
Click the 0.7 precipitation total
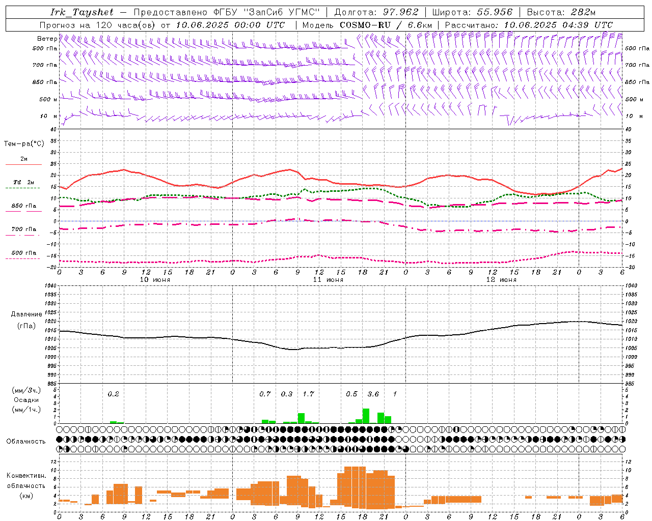pos(265,394)
